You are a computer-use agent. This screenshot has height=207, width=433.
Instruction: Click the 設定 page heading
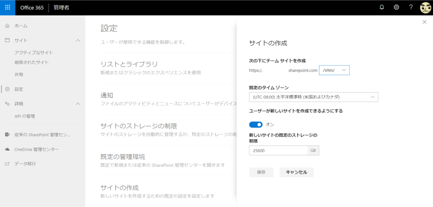(x=109, y=28)
